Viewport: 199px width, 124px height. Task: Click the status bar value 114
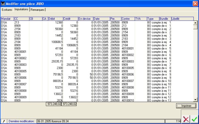point(173,121)
